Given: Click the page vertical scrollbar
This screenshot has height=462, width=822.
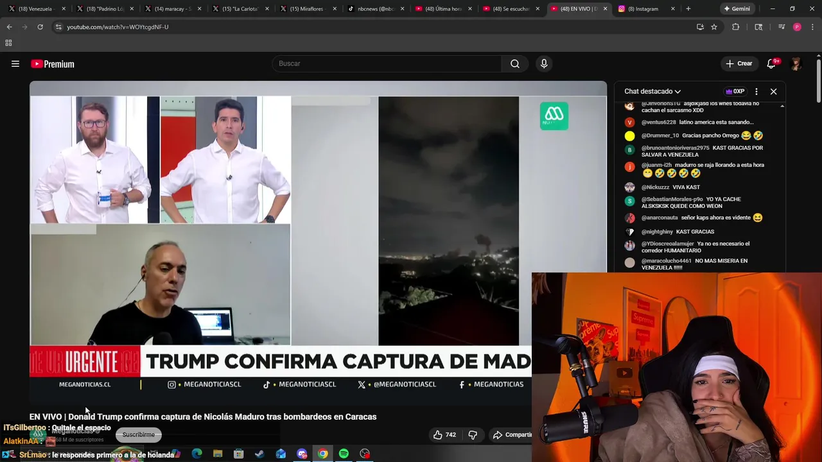Looking at the screenshot, I should pyautogui.click(x=819, y=80).
